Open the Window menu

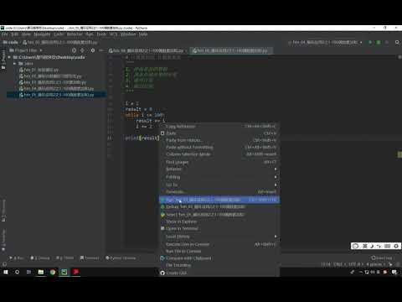point(128,34)
